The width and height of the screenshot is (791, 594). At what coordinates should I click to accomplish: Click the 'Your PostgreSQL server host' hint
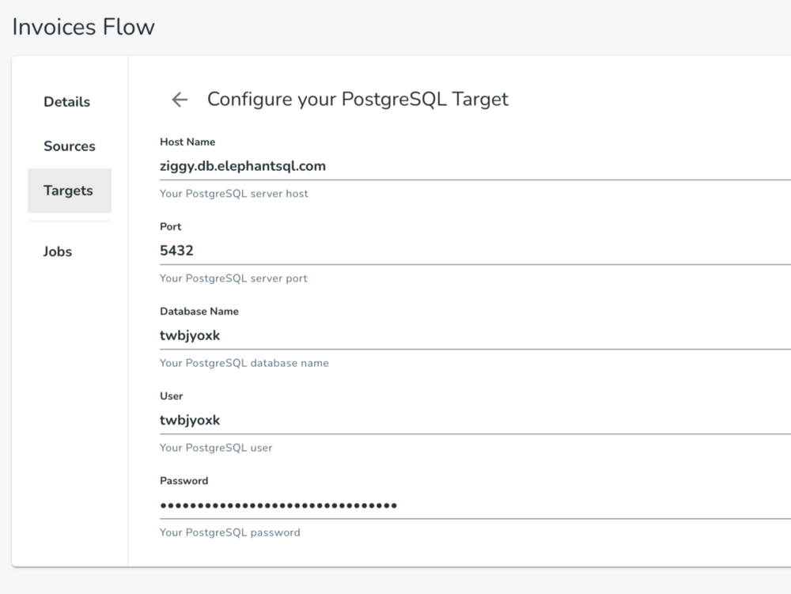tap(234, 194)
